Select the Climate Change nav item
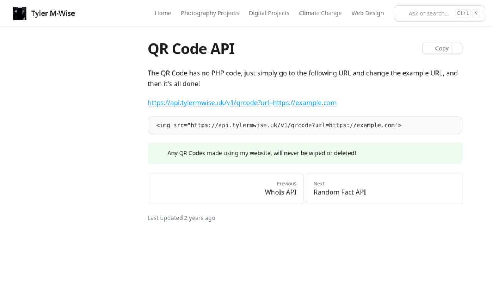Viewport: 492px width, 287px height. 320,13
